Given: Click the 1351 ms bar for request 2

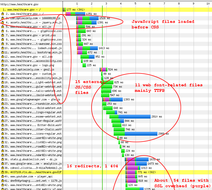Looking at the screenshot, I should (75, 14).
